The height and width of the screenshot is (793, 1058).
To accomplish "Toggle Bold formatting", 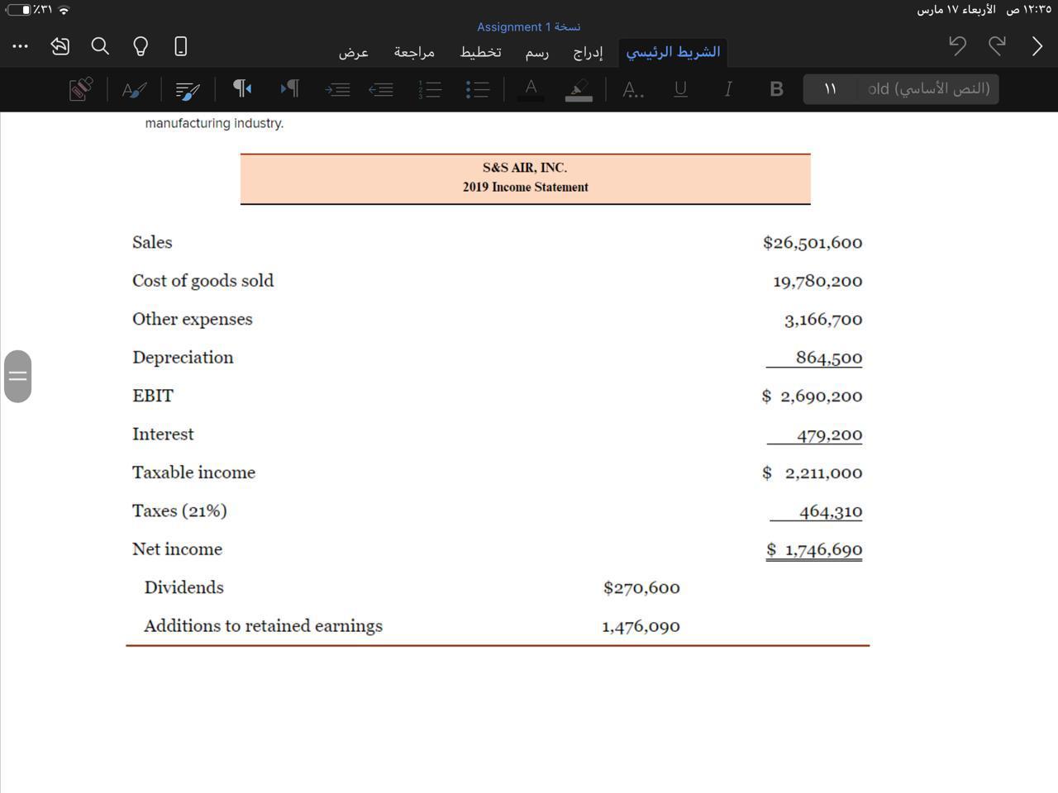I will (x=776, y=89).
